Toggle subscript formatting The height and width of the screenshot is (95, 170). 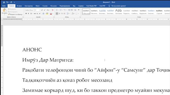pyautogui.click(x=37, y=13)
